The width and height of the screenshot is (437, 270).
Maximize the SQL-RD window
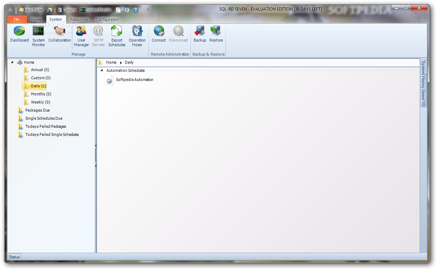[x=406, y=8]
